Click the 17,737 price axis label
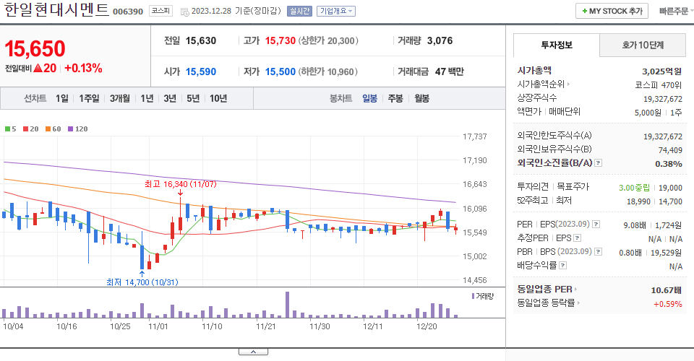 click(x=475, y=136)
